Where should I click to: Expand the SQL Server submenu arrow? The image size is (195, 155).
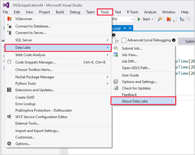[x=107, y=40]
